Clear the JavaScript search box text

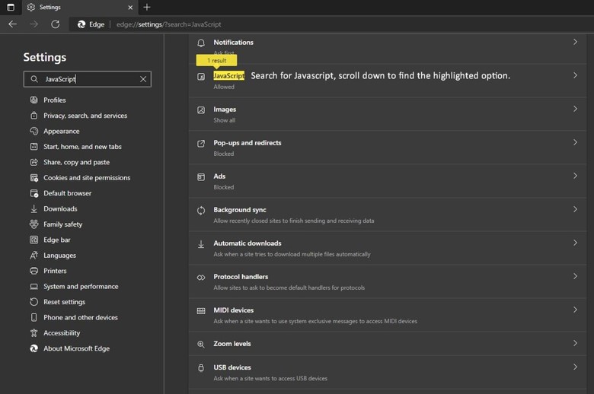[142, 79]
